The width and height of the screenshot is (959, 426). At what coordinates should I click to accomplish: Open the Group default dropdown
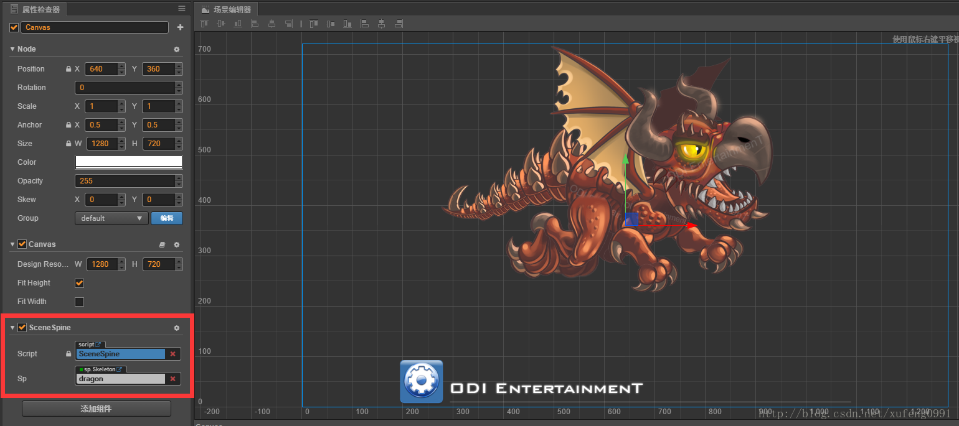pyautogui.click(x=111, y=218)
